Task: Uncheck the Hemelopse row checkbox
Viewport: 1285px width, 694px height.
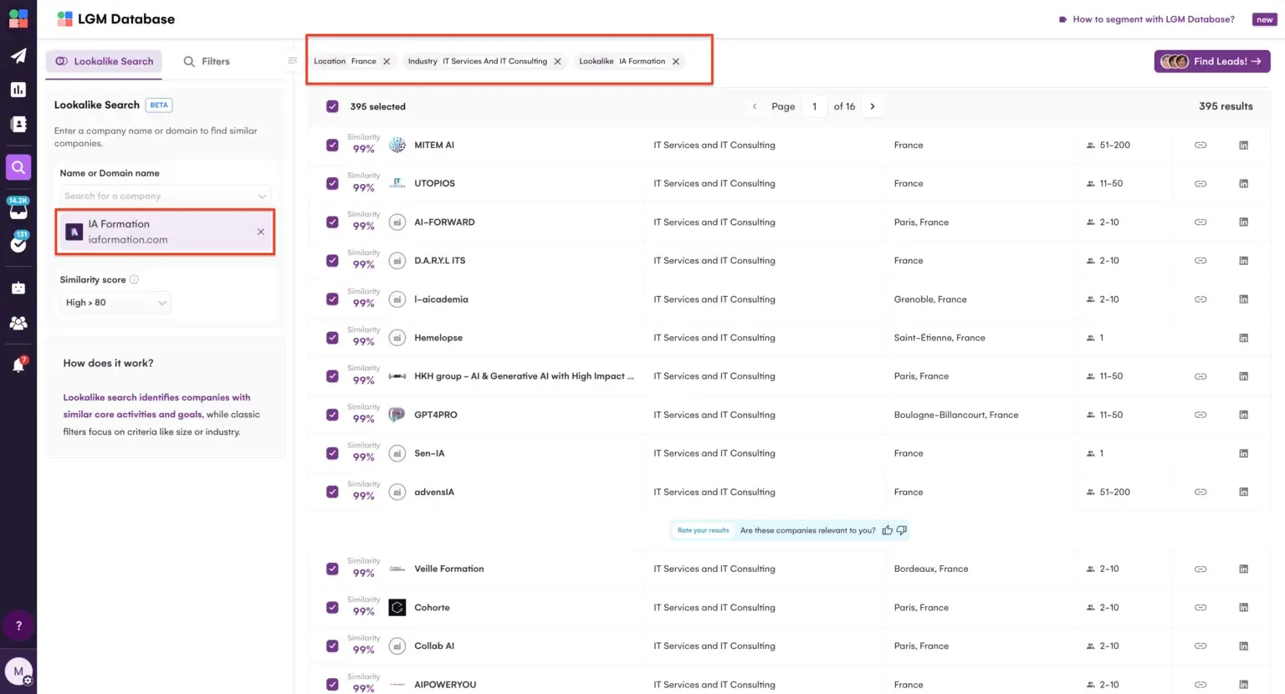Action: coord(332,338)
